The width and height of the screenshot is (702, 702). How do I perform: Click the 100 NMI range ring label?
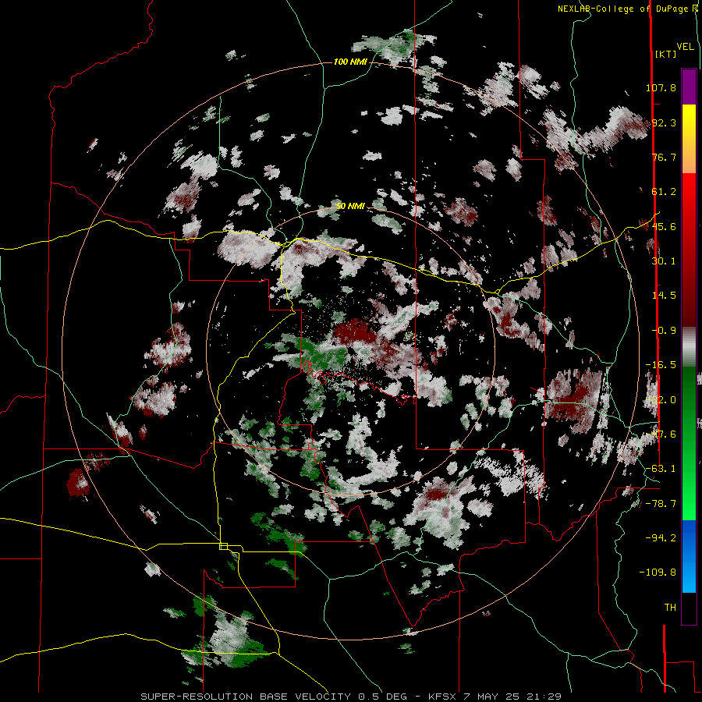pyautogui.click(x=350, y=62)
